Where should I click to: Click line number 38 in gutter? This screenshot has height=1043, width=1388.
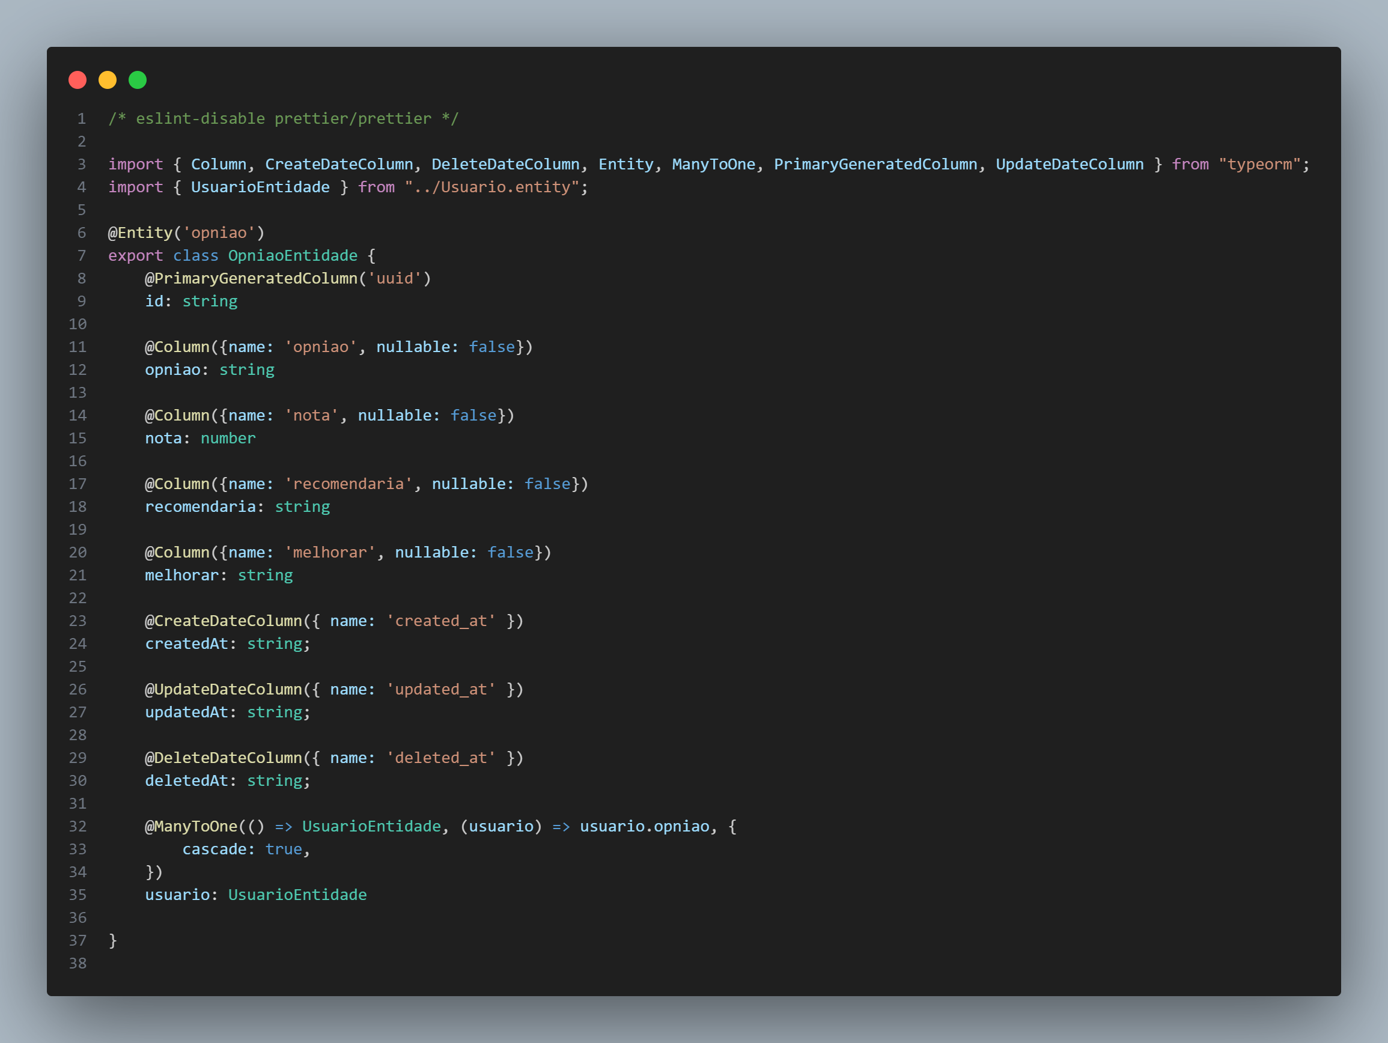(x=78, y=963)
